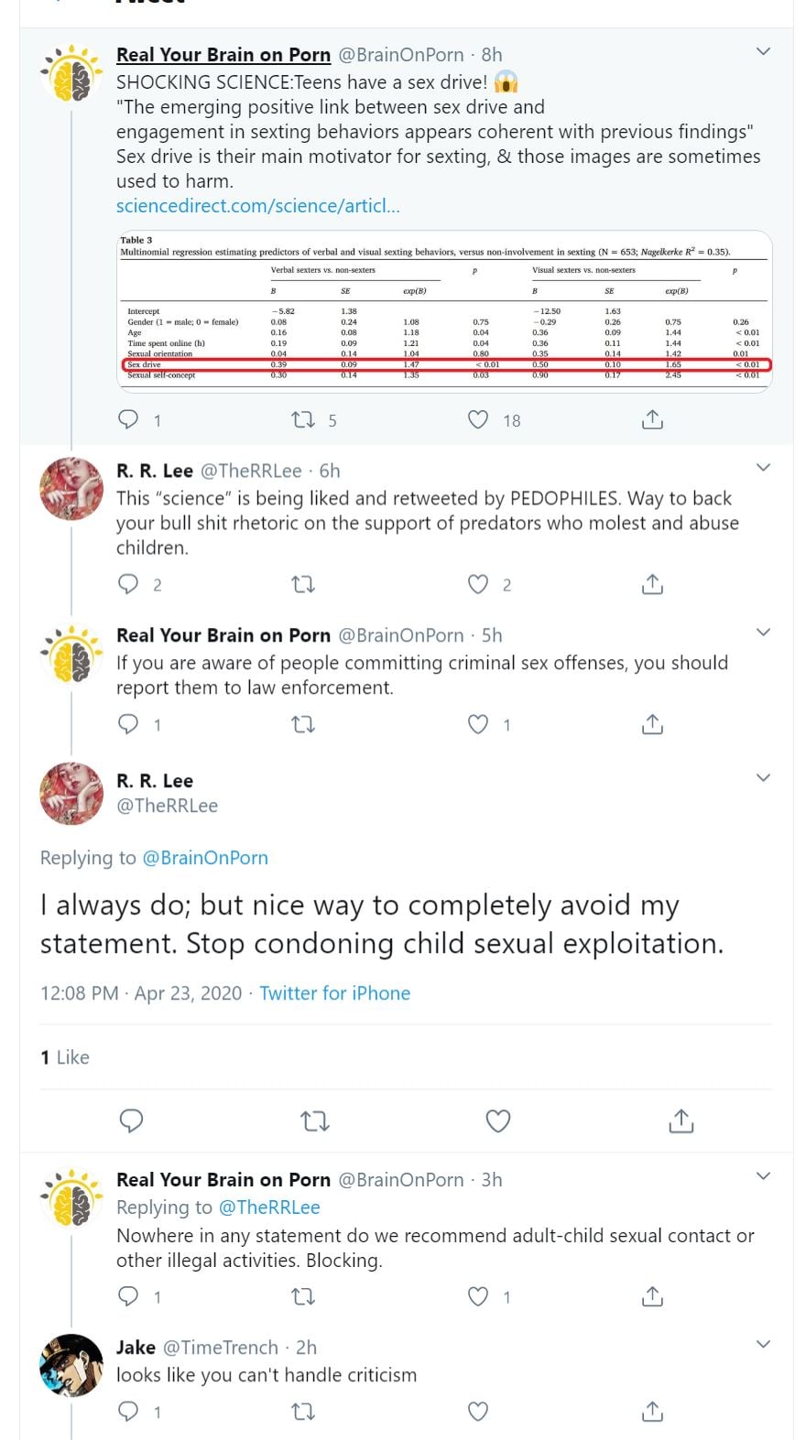Open chevron menu on Jake's tweet
The image size is (806, 1440).
[x=763, y=1344]
